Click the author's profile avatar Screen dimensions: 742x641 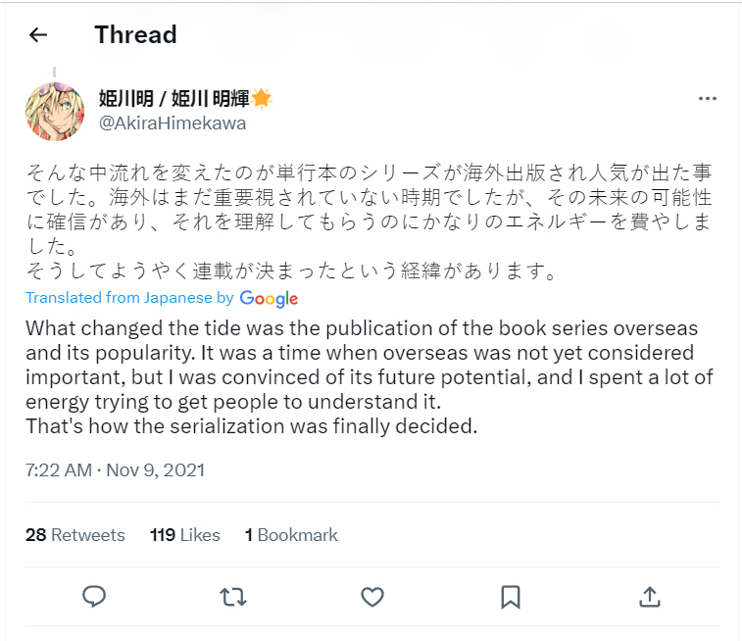[x=54, y=112]
